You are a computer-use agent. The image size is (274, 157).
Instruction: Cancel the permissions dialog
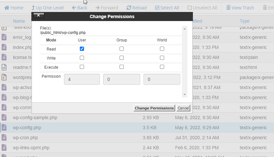pos(183,108)
